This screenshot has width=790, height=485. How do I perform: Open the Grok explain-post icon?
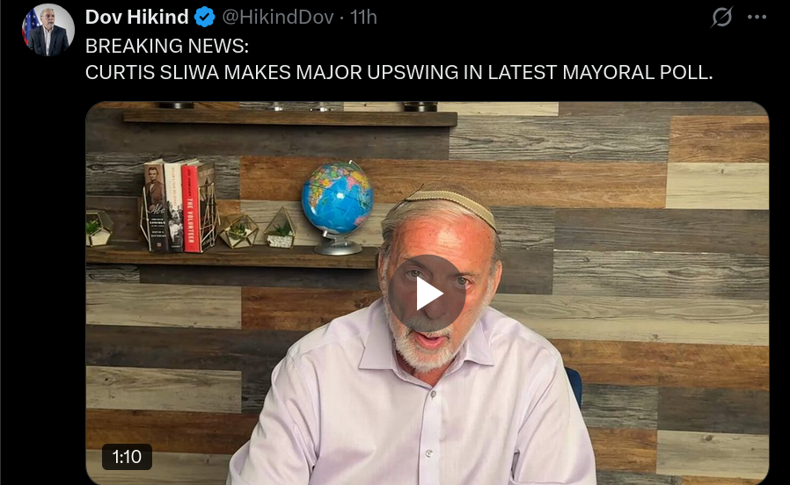721,17
